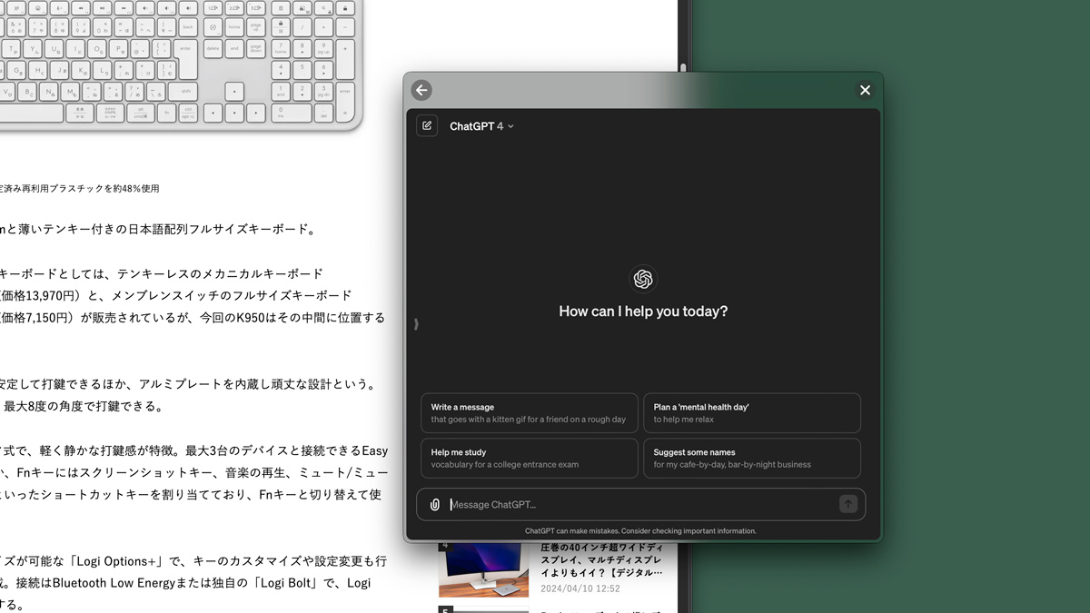Click the back arrow in ChatGPT window header
Image resolution: width=1090 pixels, height=613 pixels.
click(421, 90)
